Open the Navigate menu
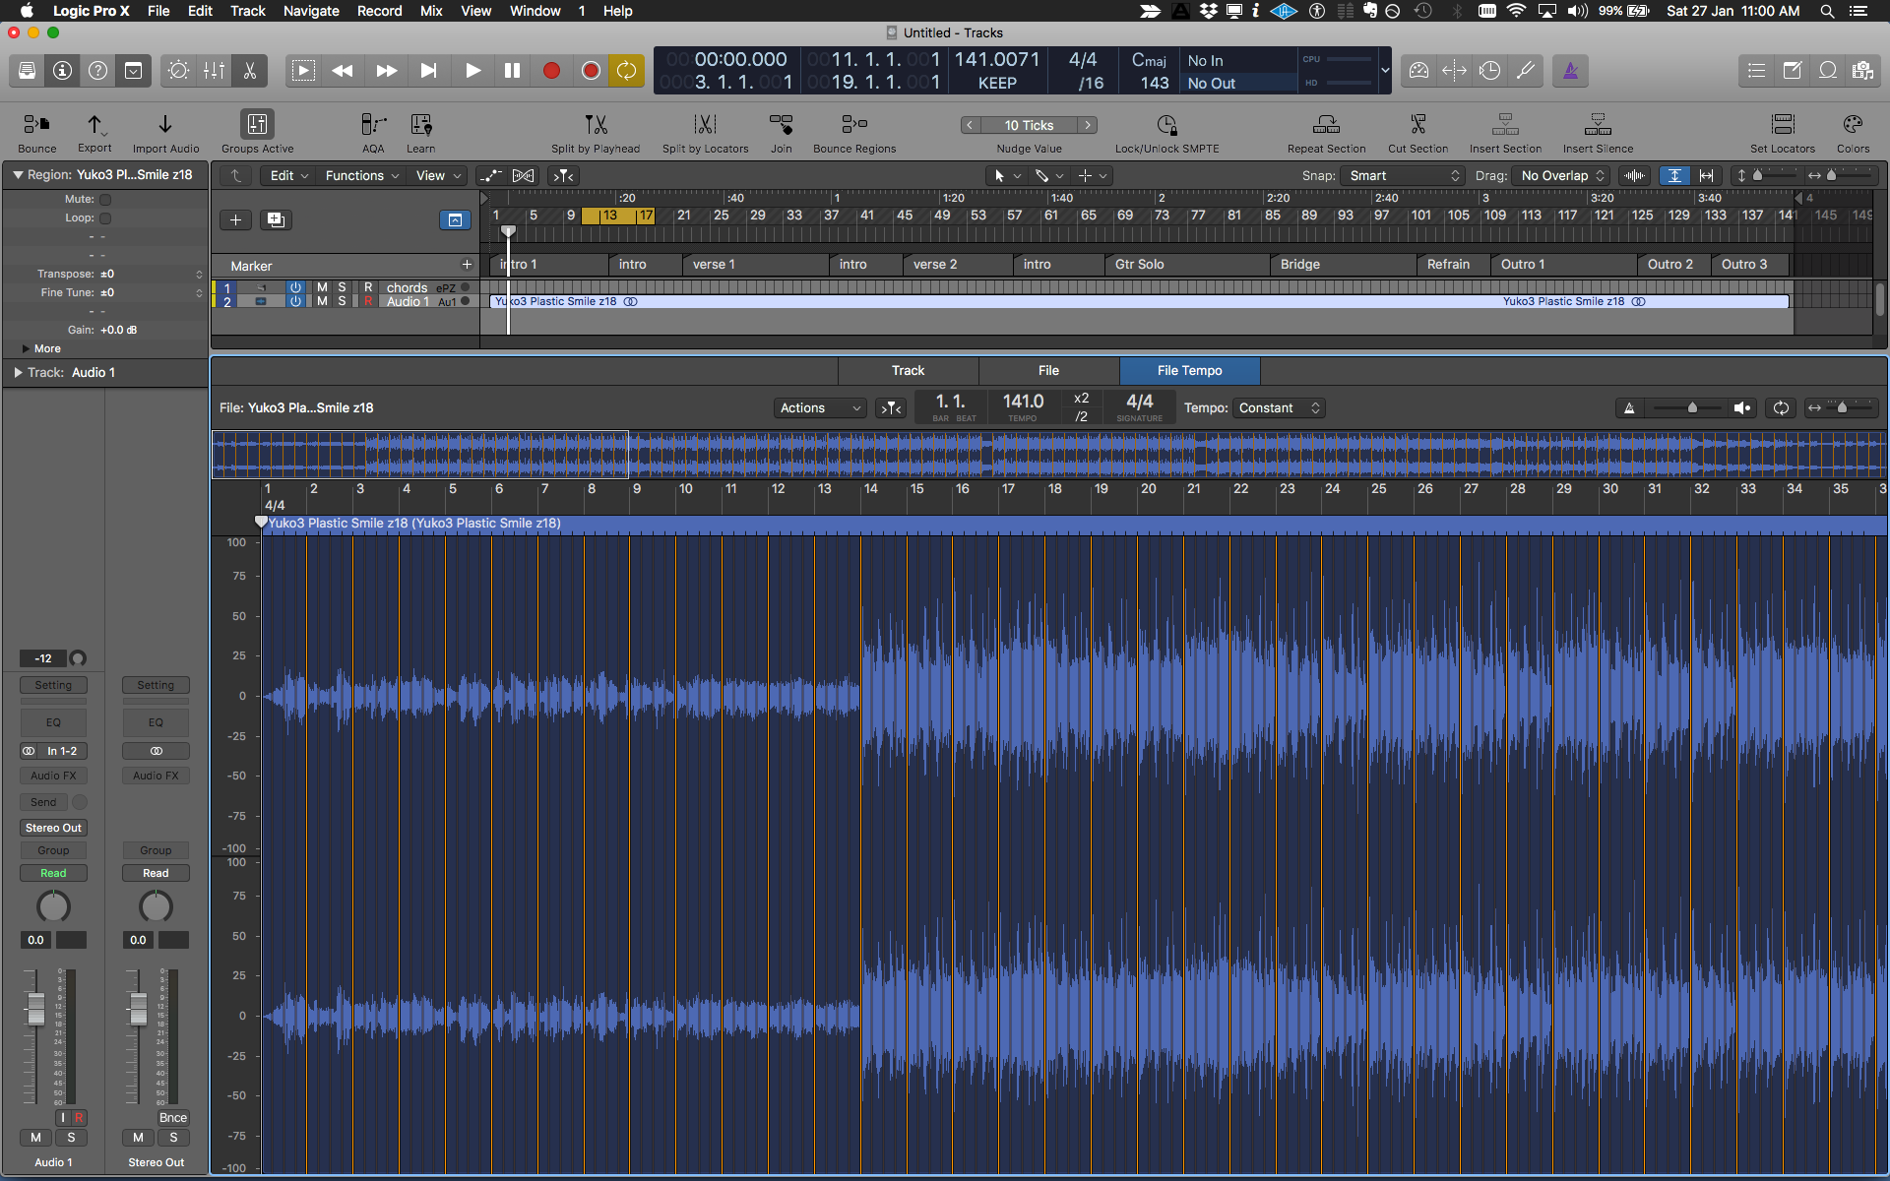 click(x=311, y=11)
